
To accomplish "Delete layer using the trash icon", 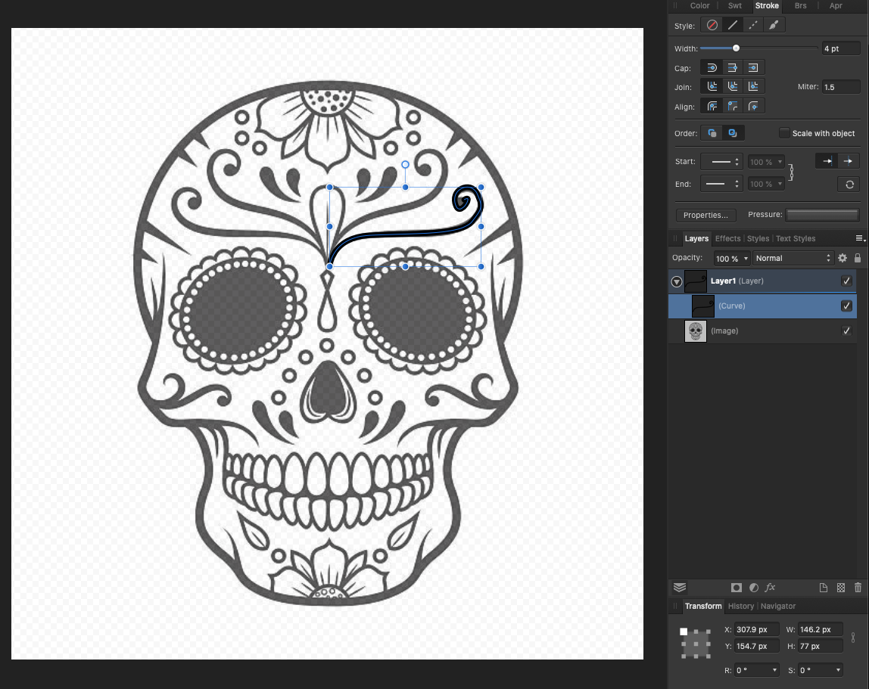I will (x=858, y=588).
